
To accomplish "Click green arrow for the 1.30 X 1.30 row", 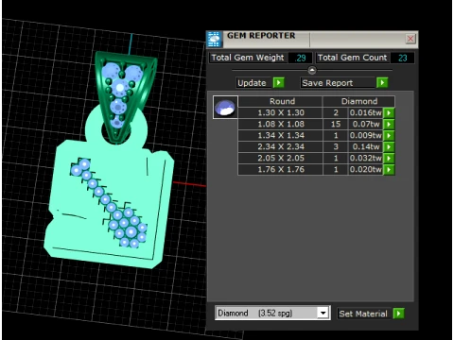I will pos(389,112).
